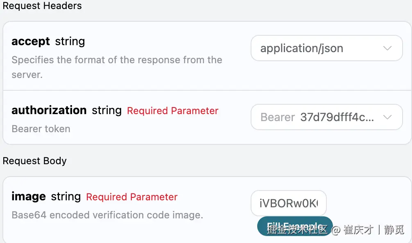The height and width of the screenshot is (243, 412).
Task: Click the accept description about response format
Action: coord(117,60)
